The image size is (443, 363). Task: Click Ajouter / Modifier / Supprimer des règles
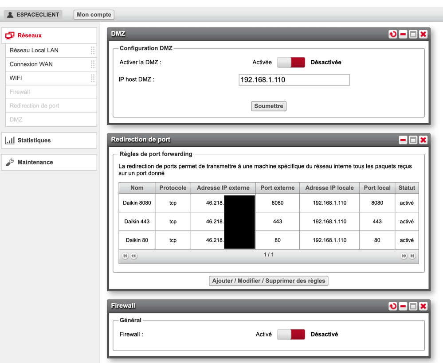[x=269, y=281]
